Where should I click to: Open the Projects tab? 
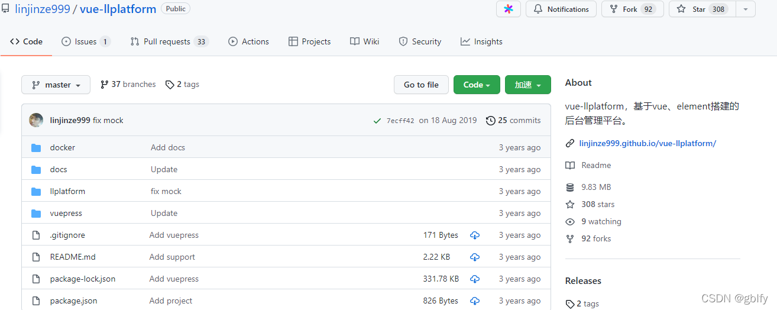click(309, 41)
